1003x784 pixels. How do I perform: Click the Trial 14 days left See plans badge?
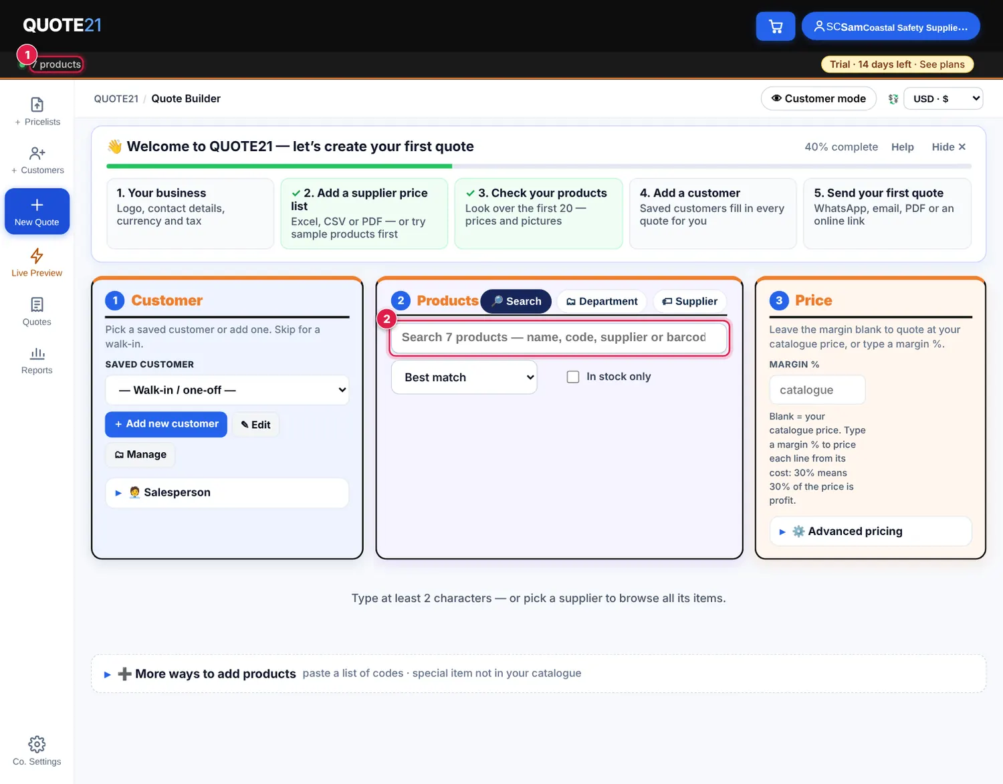(x=897, y=64)
